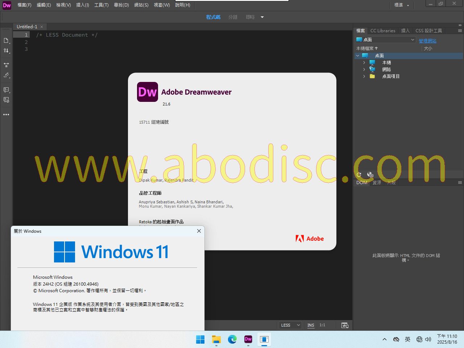Expand the 本機 tree node

364,63
